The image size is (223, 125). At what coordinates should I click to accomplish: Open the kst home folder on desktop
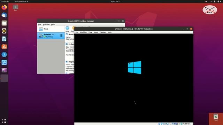coord(15,8)
